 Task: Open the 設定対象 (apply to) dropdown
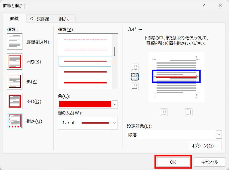219,134
